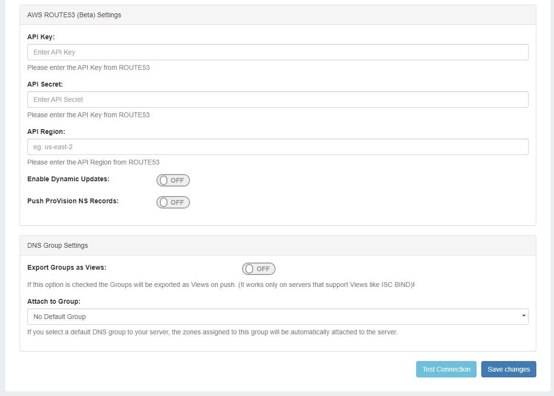This screenshot has width=554, height=396.
Task: Click the Save changes button
Action: (x=509, y=369)
